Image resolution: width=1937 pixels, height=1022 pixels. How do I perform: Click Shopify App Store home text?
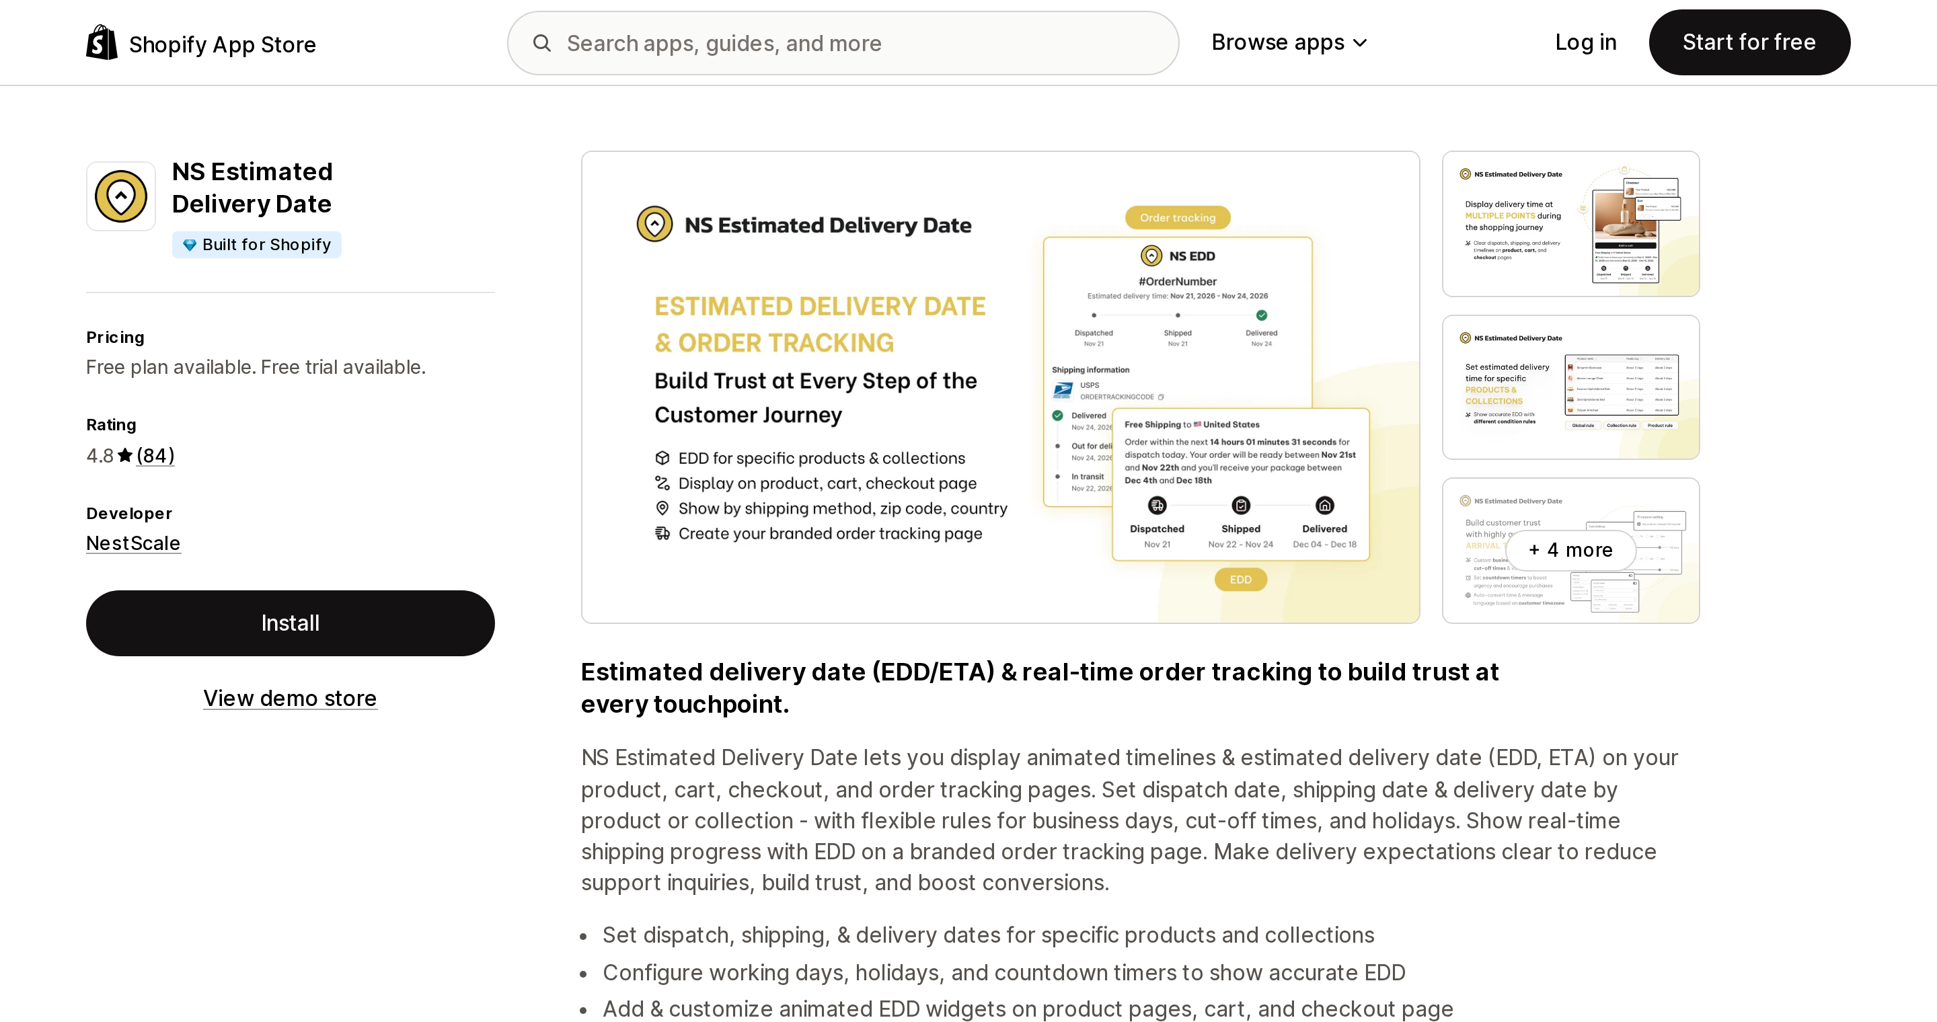pyautogui.click(x=223, y=44)
